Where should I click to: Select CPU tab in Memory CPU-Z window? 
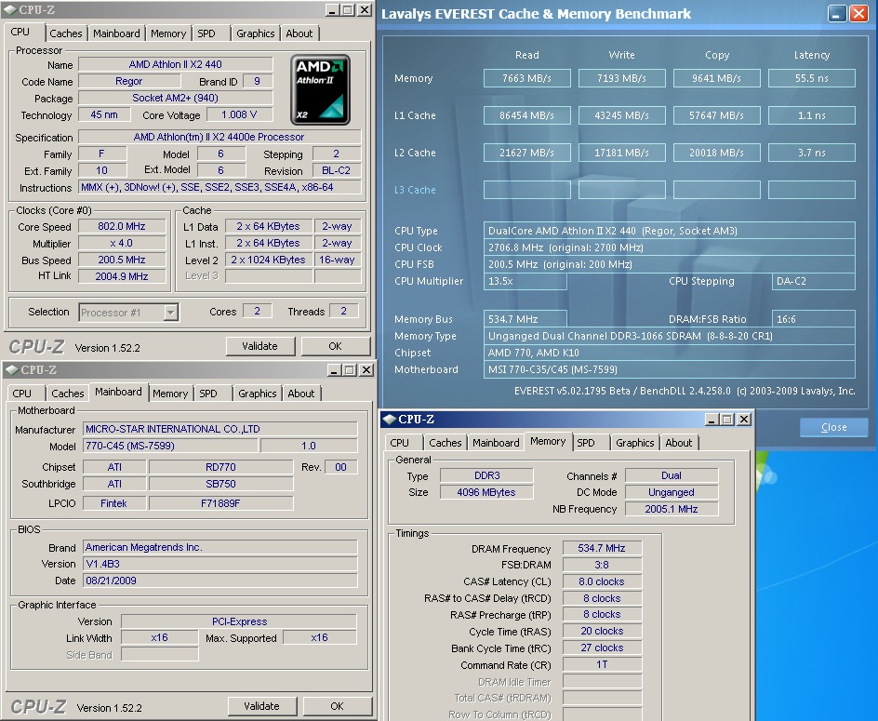(399, 443)
